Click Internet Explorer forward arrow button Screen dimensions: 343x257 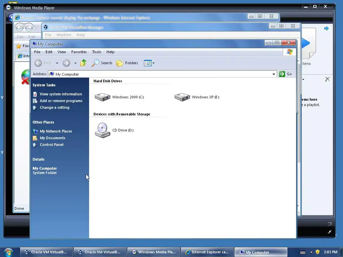tap(29, 27)
